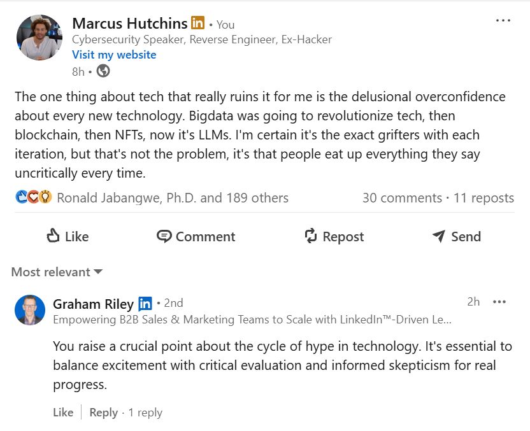Expand the 1 reply thread
Screen dimensions: 530x431
point(145,413)
